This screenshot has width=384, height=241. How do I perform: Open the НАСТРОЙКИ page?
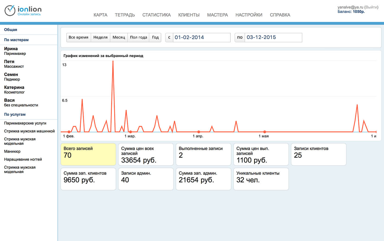249,15
